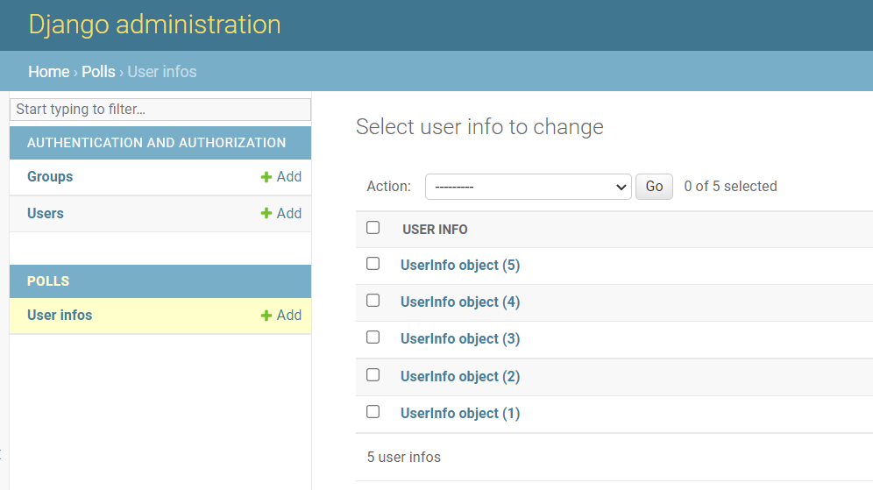The width and height of the screenshot is (873, 490).
Task: Open the Users model in the sidebar
Action: 46,214
